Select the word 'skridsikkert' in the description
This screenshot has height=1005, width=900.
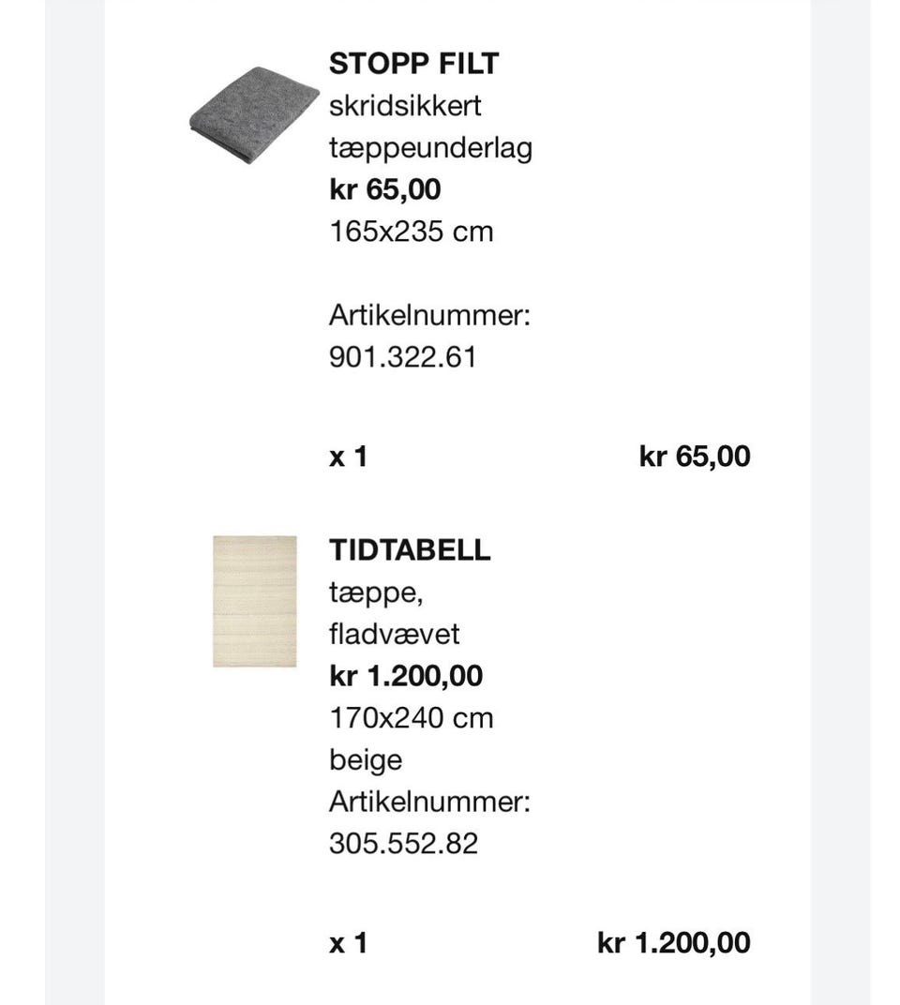pyautogui.click(x=405, y=106)
